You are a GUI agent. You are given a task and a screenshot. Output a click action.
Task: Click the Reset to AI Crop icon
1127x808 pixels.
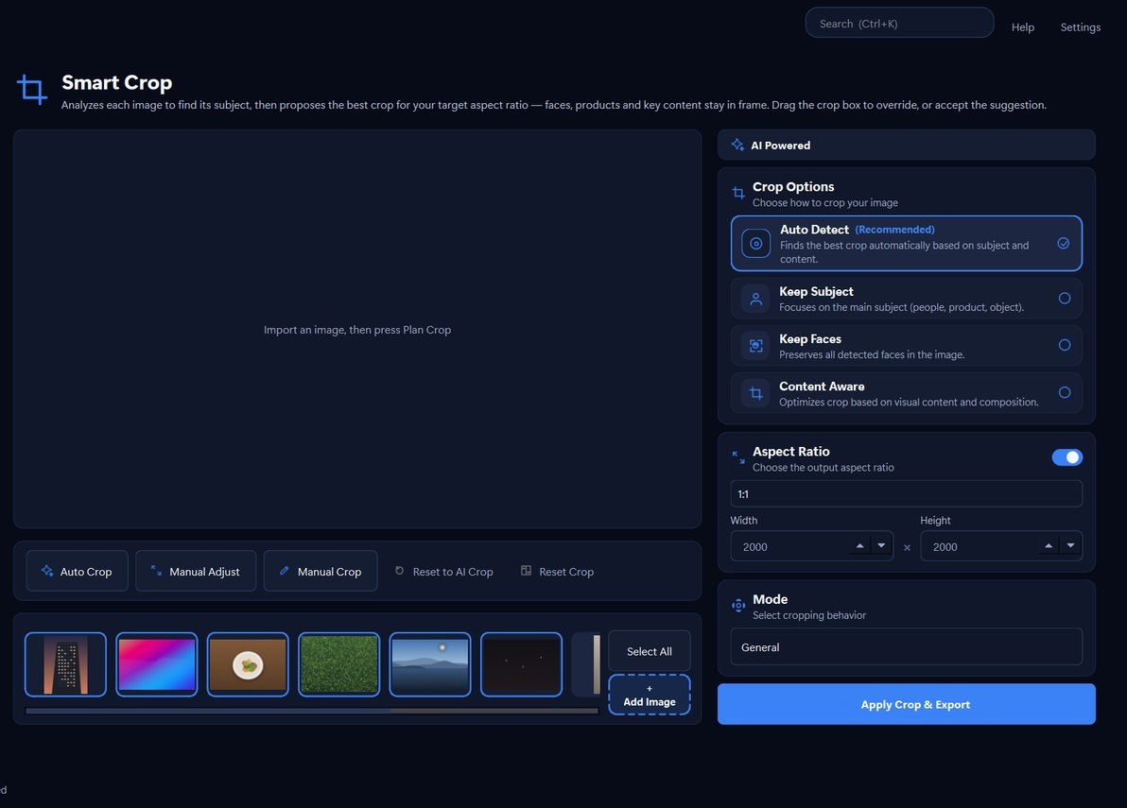click(x=400, y=571)
